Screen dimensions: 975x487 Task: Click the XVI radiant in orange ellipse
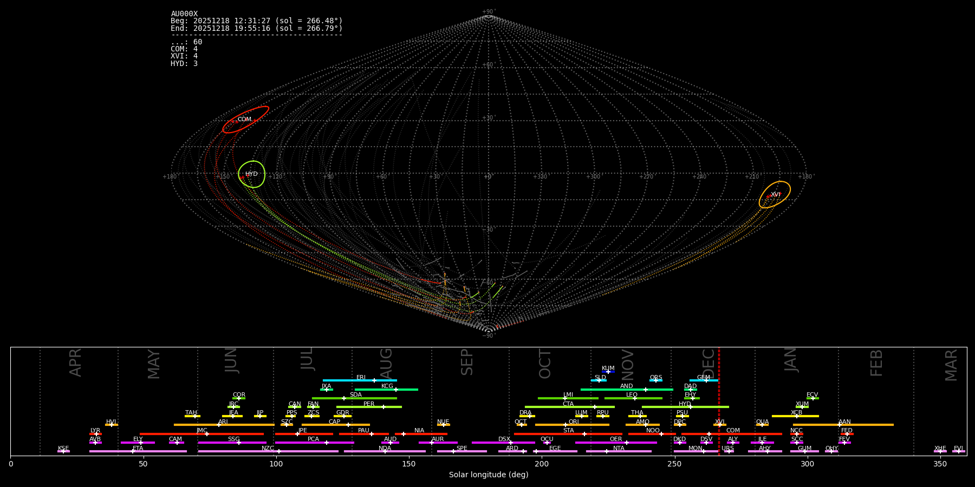[x=775, y=195]
